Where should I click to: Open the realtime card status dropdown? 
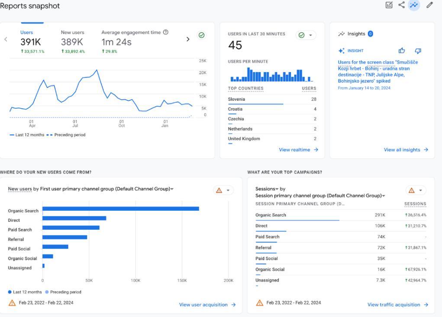tap(306, 35)
